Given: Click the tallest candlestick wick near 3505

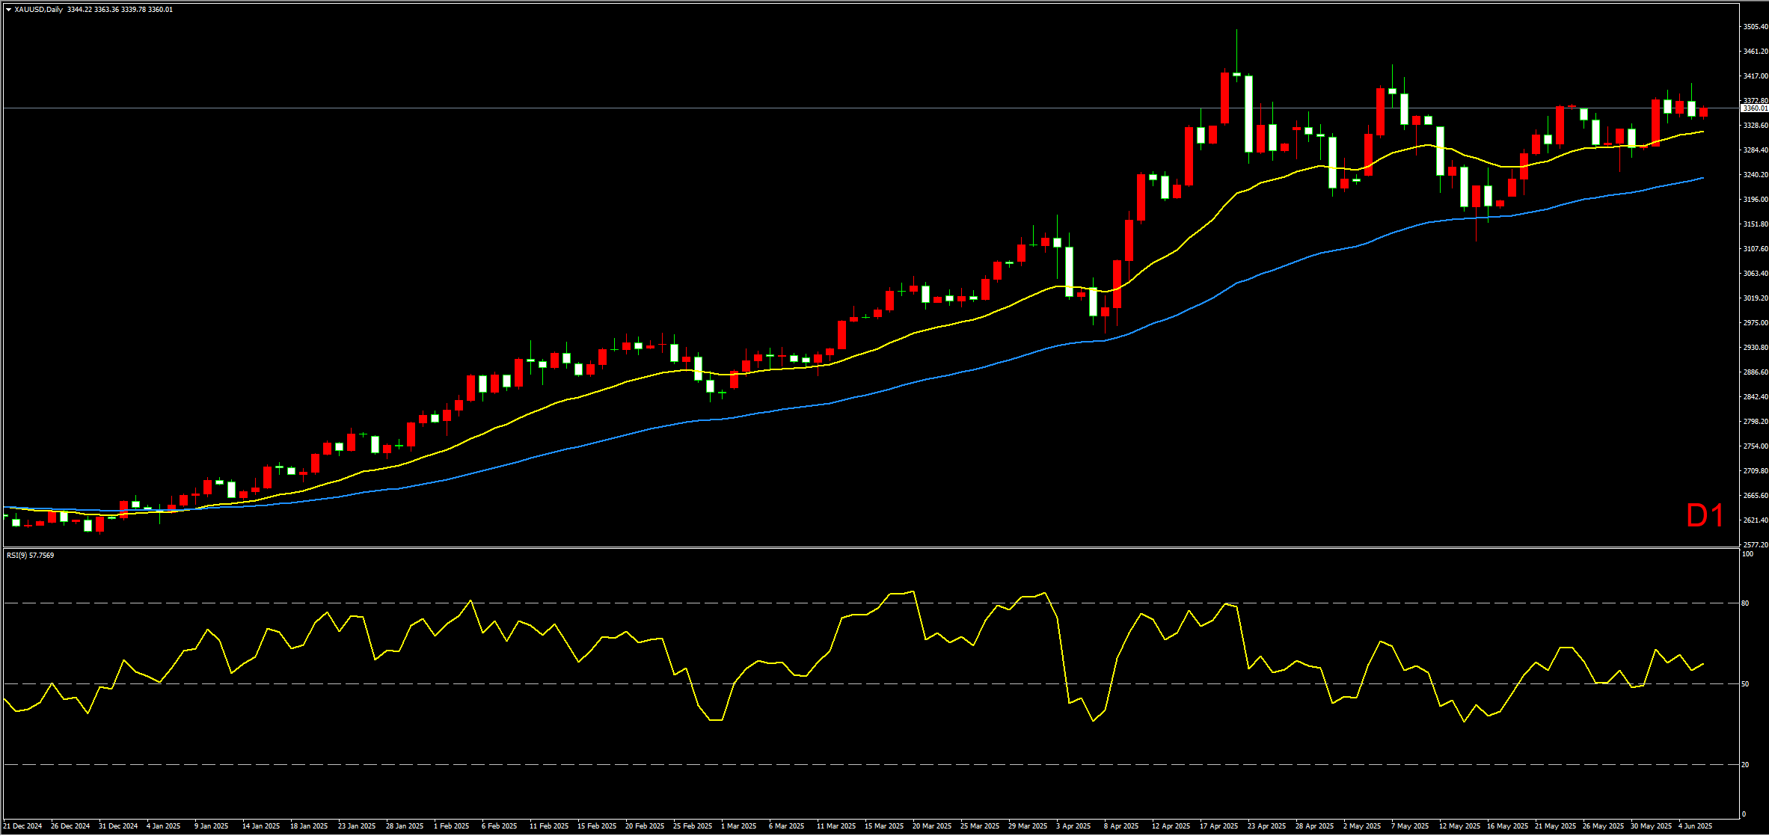Looking at the screenshot, I should (x=1236, y=49).
